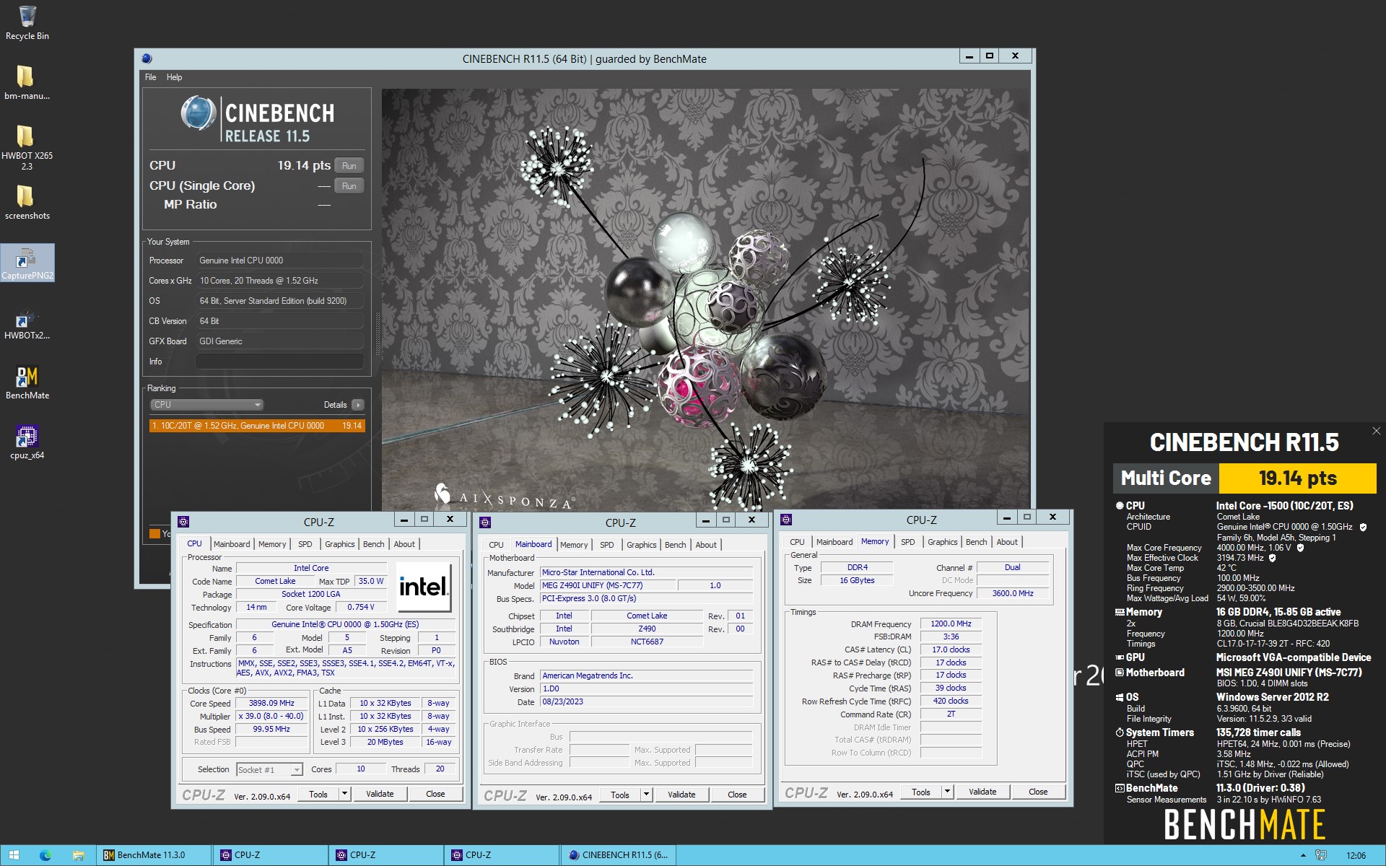The height and width of the screenshot is (866, 1386).
Task: Click the Info field in Your System
Action: coord(280,362)
